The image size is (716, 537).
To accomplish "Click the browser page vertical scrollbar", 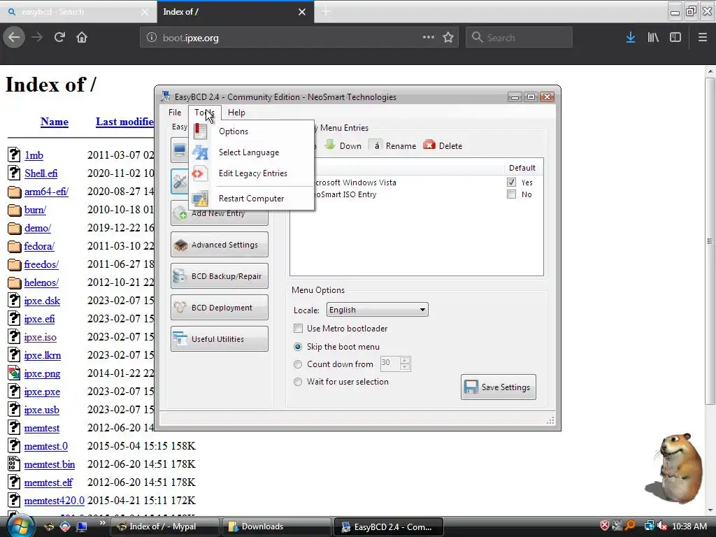I will pyautogui.click(x=710, y=241).
